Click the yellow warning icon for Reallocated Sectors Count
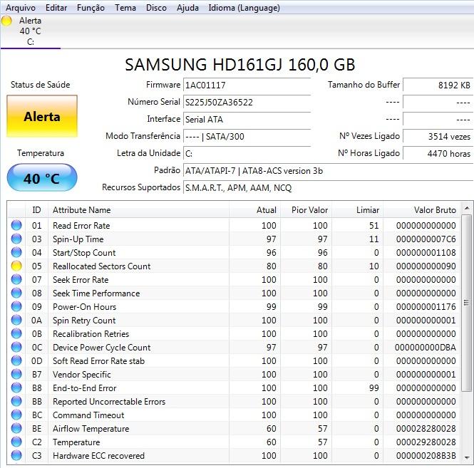Screen dimensions: 474x468 point(16,266)
